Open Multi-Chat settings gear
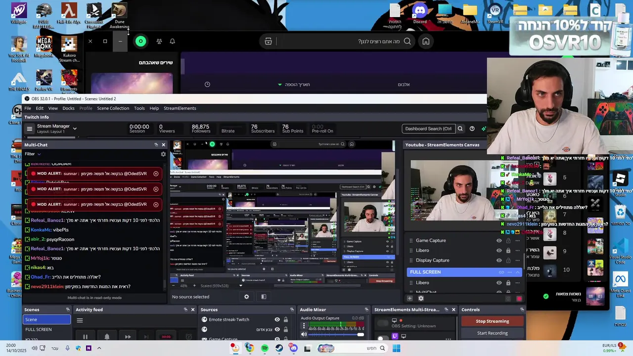This screenshot has width=633, height=356. point(163,154)
